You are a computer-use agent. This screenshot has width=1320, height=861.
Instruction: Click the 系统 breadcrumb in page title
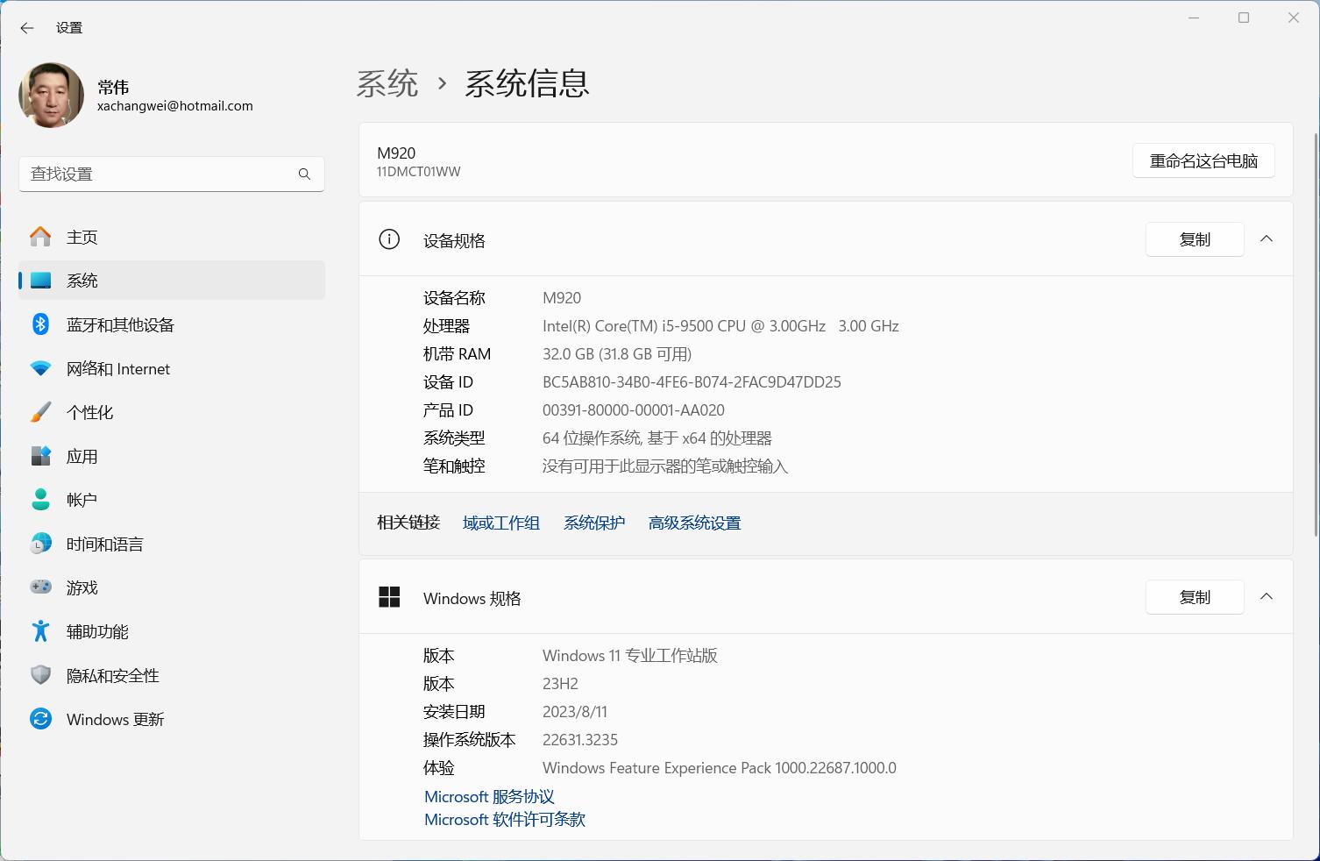point(387,83)
